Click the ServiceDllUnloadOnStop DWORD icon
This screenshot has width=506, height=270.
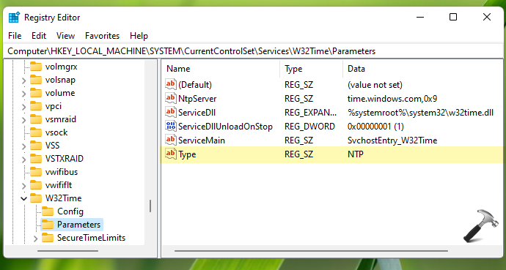coord(171,126)
